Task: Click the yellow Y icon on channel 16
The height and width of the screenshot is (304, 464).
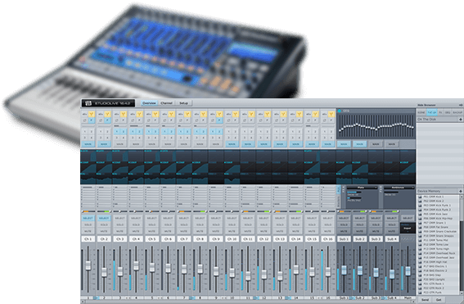Action: [331, 114]
